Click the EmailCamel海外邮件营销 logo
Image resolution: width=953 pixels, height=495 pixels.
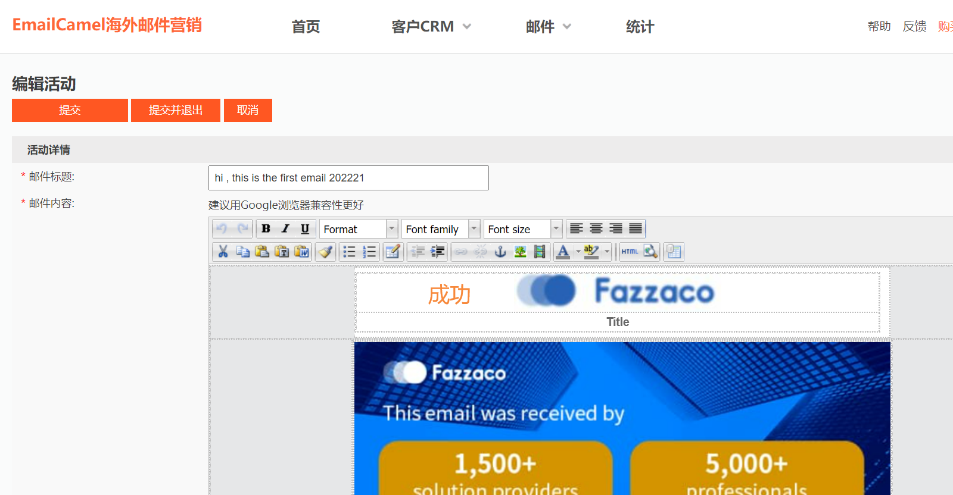tap(107, 25)
